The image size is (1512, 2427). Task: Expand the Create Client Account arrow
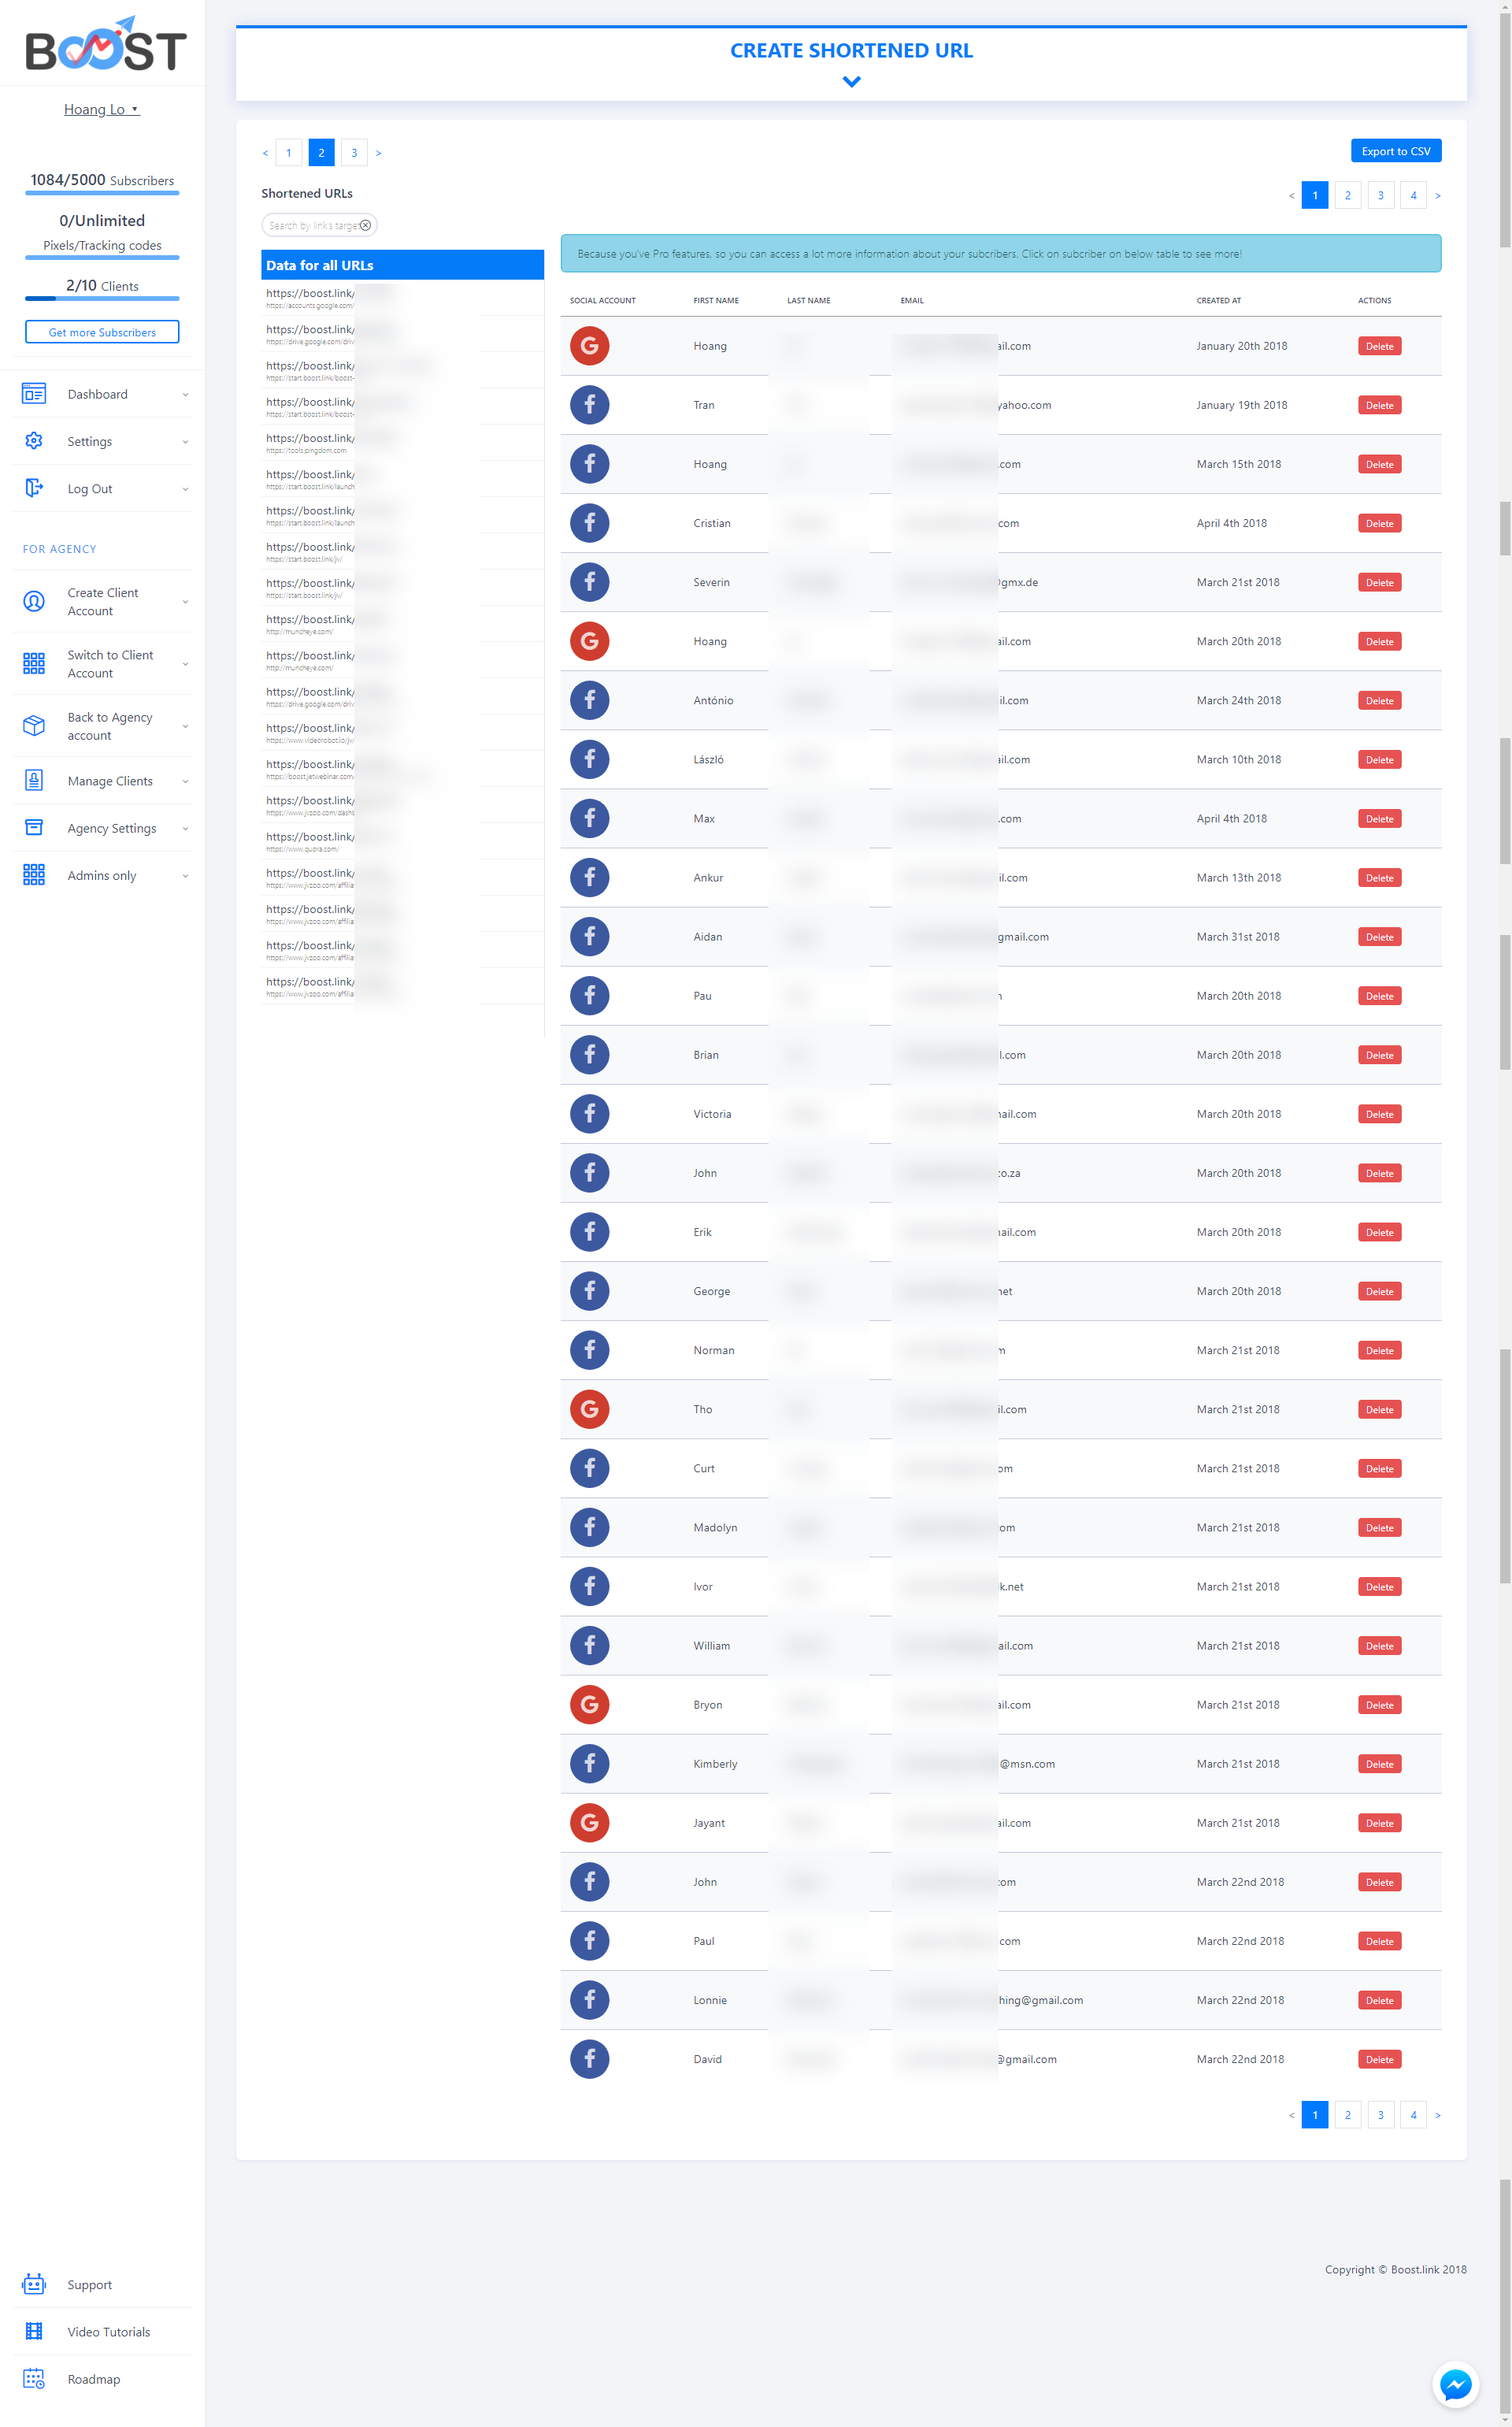(x=185, y=602)
